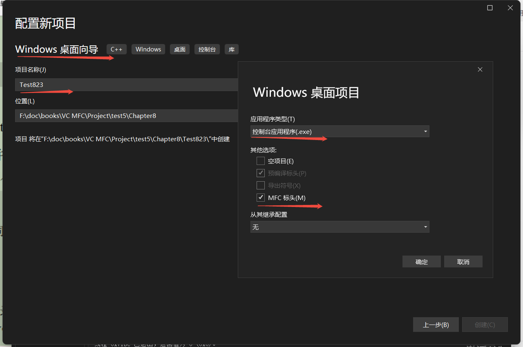
Task: Click the 确定 button
Action: point(421,261)
